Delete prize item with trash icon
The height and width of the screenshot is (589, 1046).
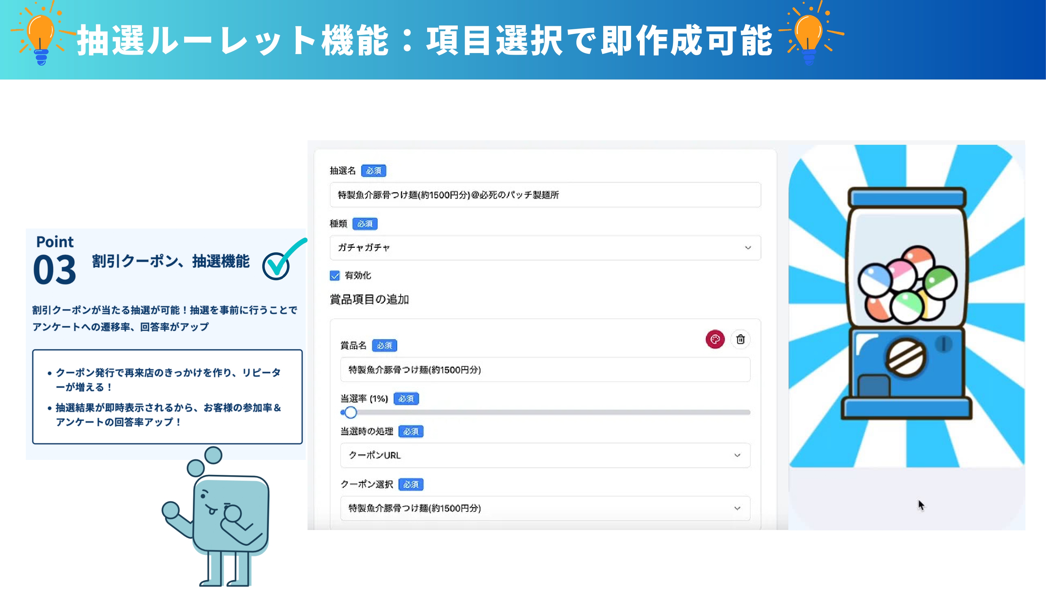pyautogui.click(x=740, y=340)
